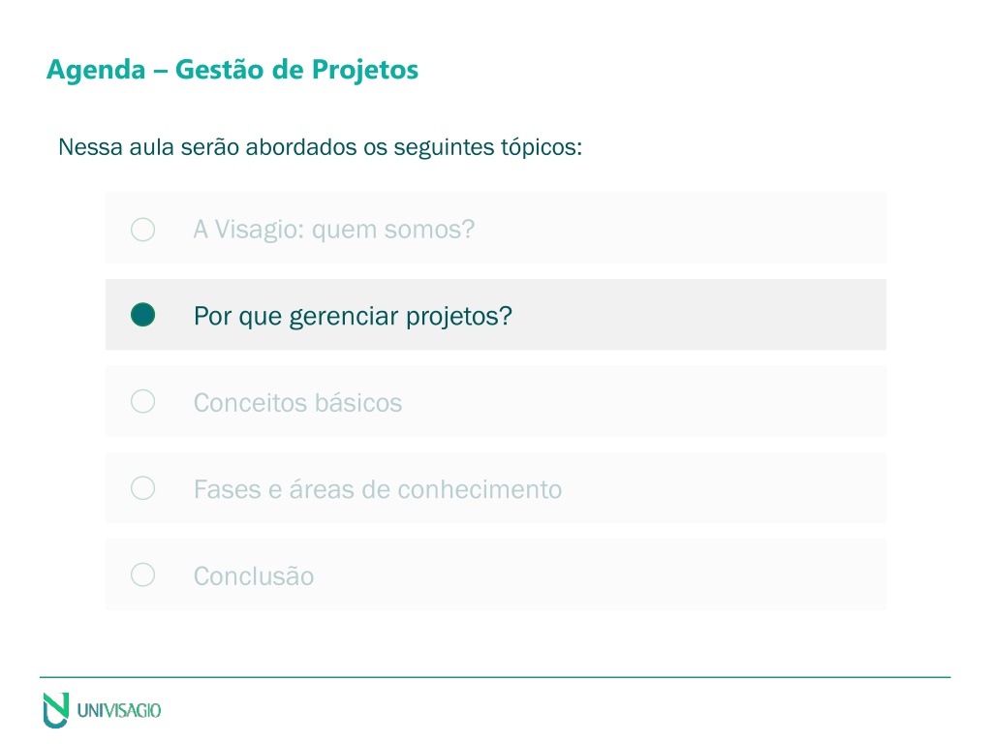The image size is (992, 744).
Task: Select the empty circle next to A Visagio
Action: 143,229
